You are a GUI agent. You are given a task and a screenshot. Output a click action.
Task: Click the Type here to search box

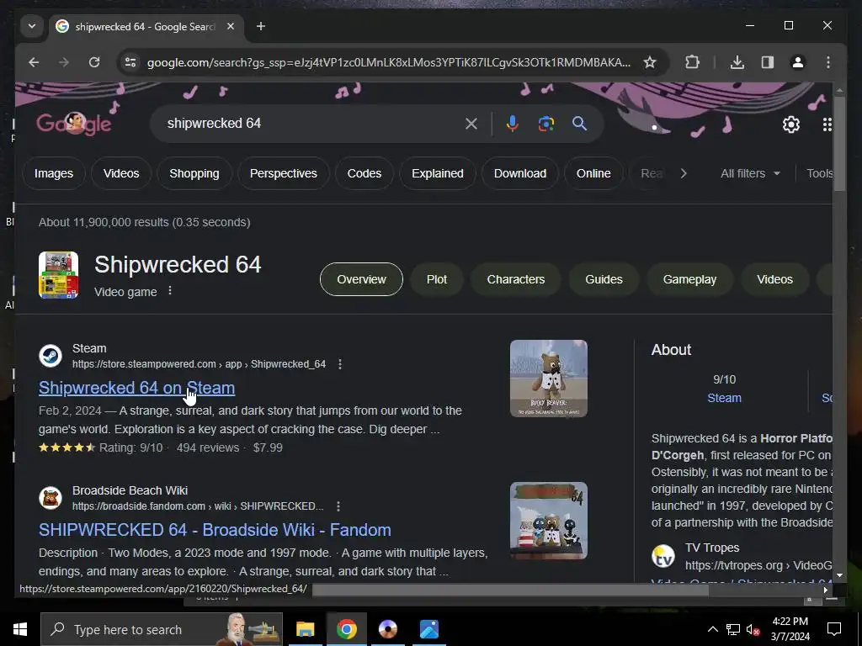coord(162,629)
